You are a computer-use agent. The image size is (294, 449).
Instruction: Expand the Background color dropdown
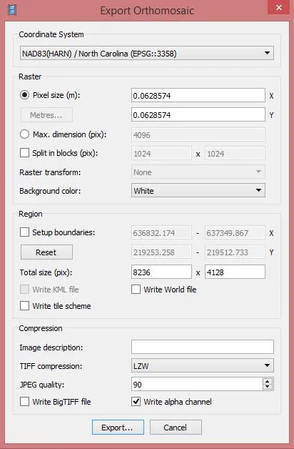click(x=198, y=191)
